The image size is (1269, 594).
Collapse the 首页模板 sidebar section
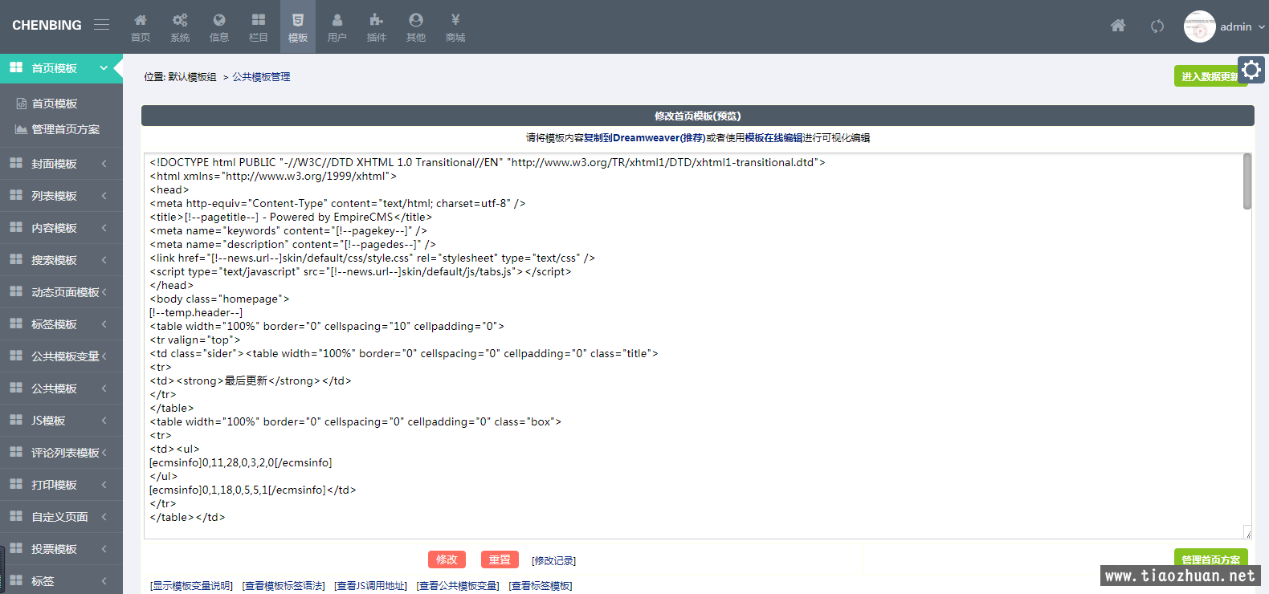pyautogui.click(x=61, y=68)
